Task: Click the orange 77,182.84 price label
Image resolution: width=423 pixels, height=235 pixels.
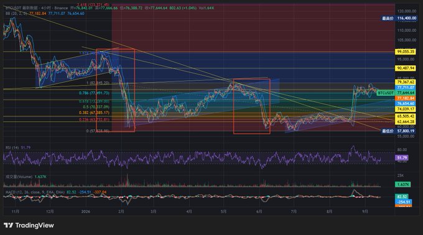Action: (406, 98)
